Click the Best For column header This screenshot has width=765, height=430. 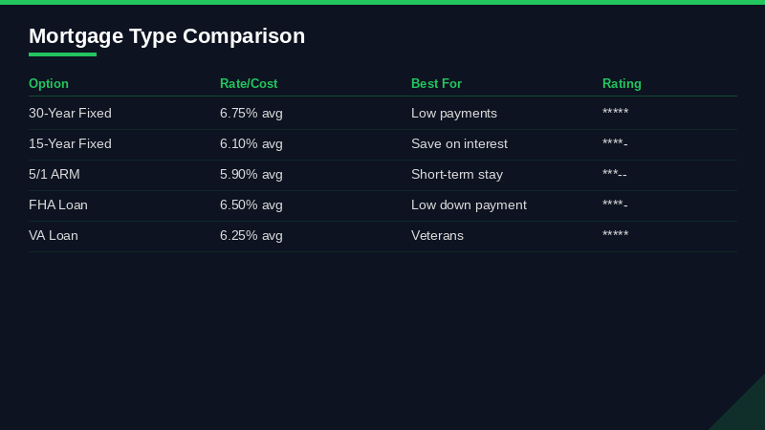(x=436, y=84)
